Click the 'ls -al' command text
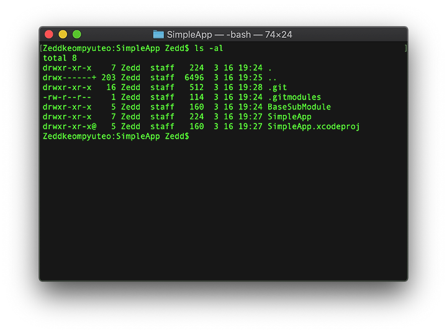447x333 pixels. click(x=209, y=48)
